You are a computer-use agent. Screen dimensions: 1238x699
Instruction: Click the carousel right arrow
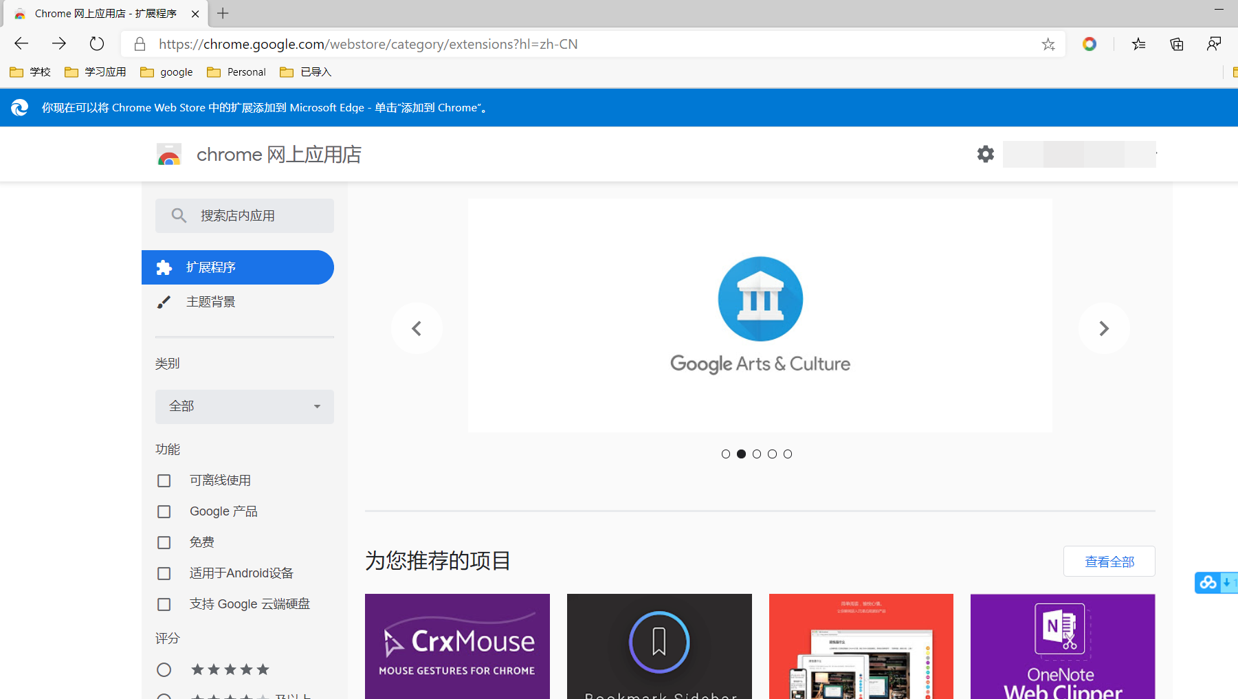coord(1103,328)
